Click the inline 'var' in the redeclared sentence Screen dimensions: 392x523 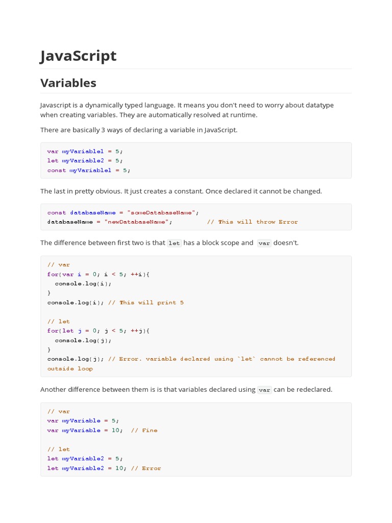click(264, 390)
